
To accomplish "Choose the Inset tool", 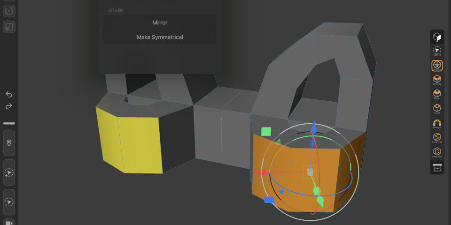I will (437, 109).
